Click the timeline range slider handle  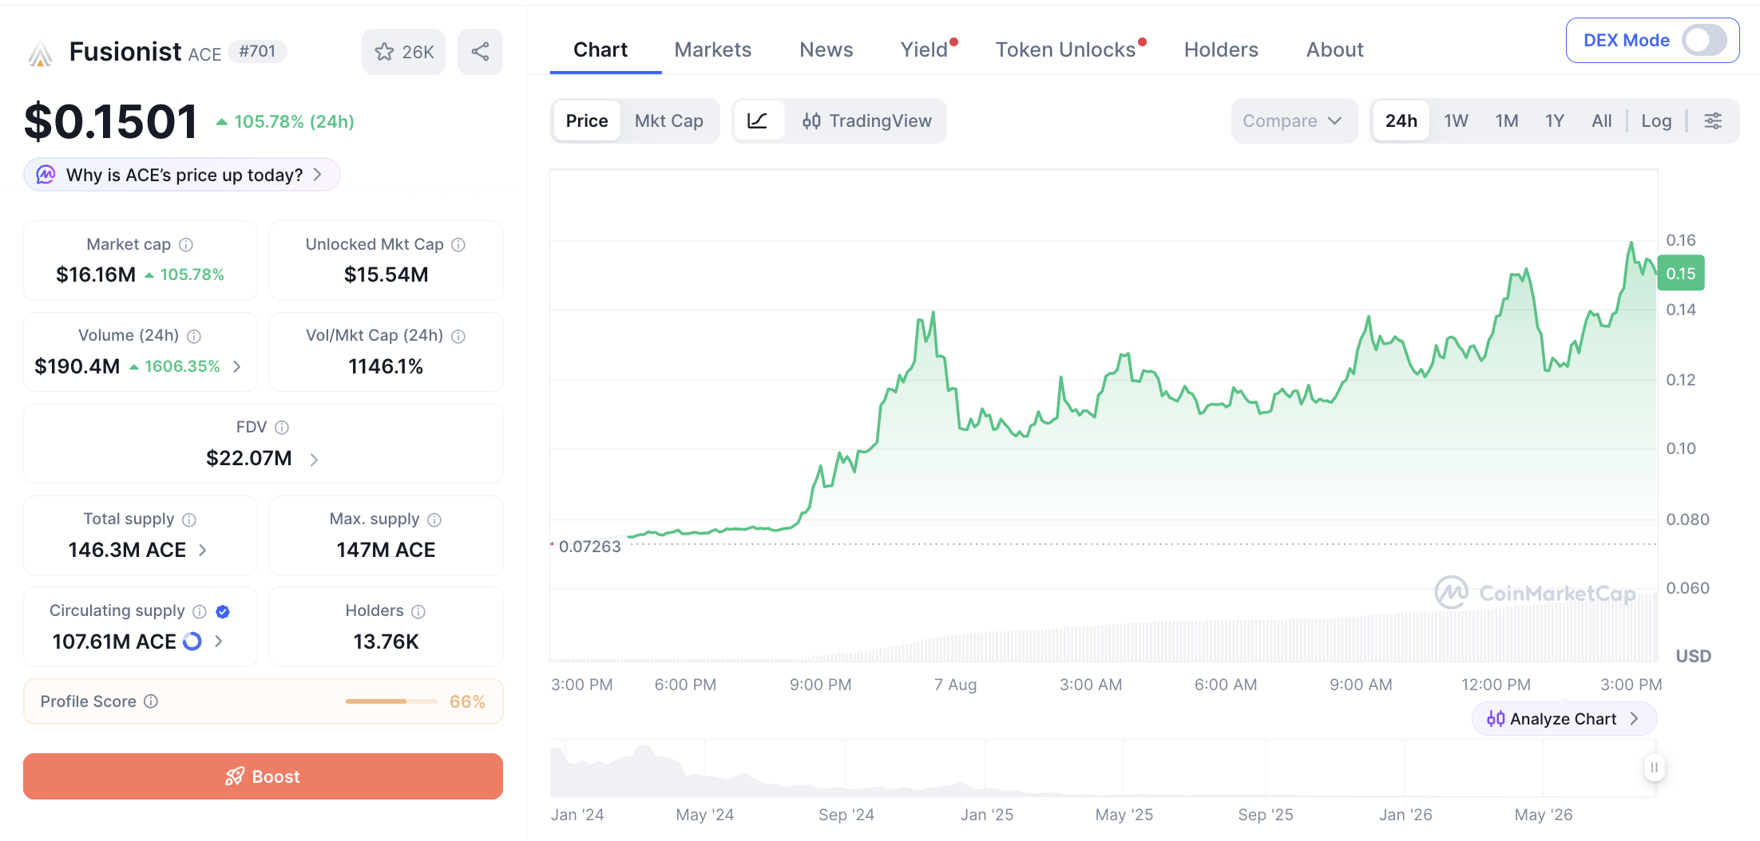click(1654, 768)
